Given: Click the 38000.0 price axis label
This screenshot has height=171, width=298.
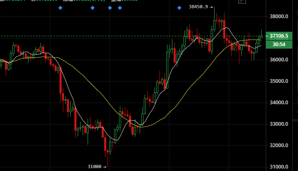Looking at the screenshot, I should 279,16.
